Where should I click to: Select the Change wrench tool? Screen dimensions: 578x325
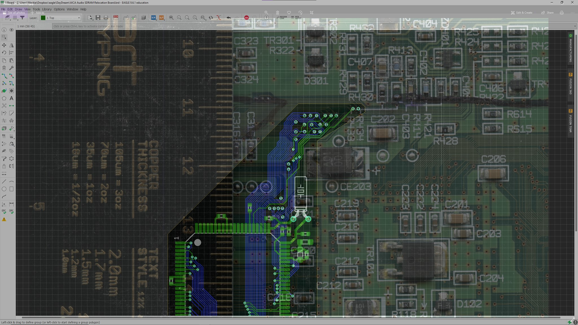(x=12, y=68)
